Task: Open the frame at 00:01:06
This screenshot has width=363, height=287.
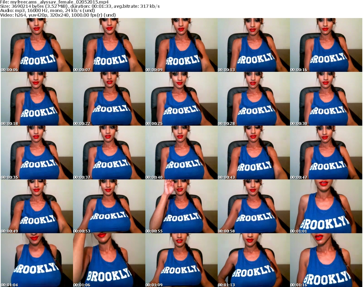Action: pos(109,260)
